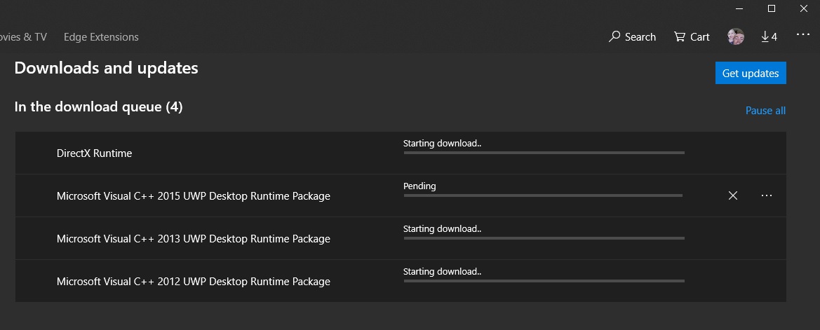Click the 'Downloads and updates' page title
Viewport: 820px width, 330px height.
pos(106,68)
